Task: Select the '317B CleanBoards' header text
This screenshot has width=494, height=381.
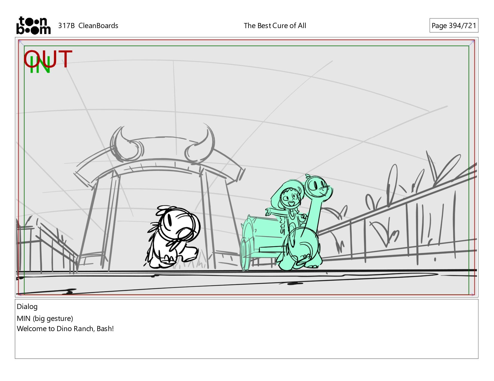Action: coord(88,26)
